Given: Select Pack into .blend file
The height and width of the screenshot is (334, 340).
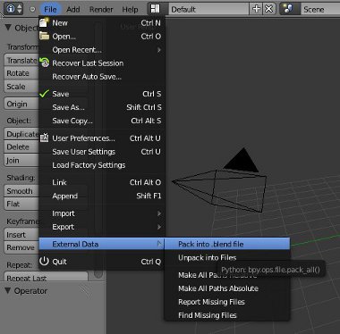Looking at the screenshot, I should (x=227, y=244).
